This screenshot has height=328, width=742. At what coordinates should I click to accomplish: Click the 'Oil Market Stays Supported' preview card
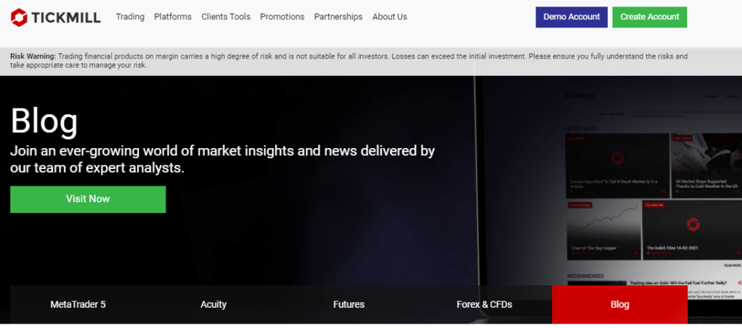(x=706, y=165)
